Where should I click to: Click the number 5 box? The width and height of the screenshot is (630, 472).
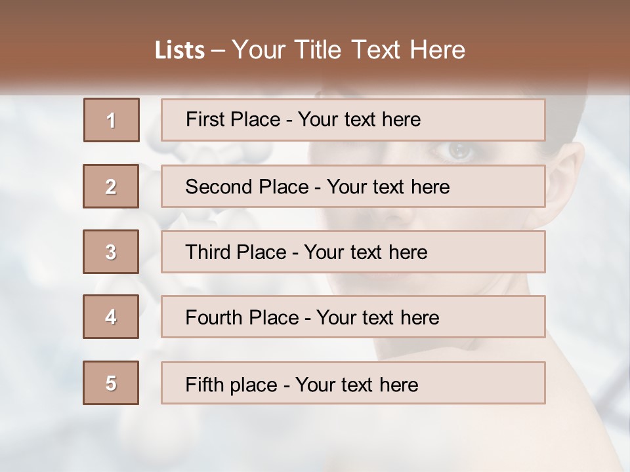click(111, 383)
